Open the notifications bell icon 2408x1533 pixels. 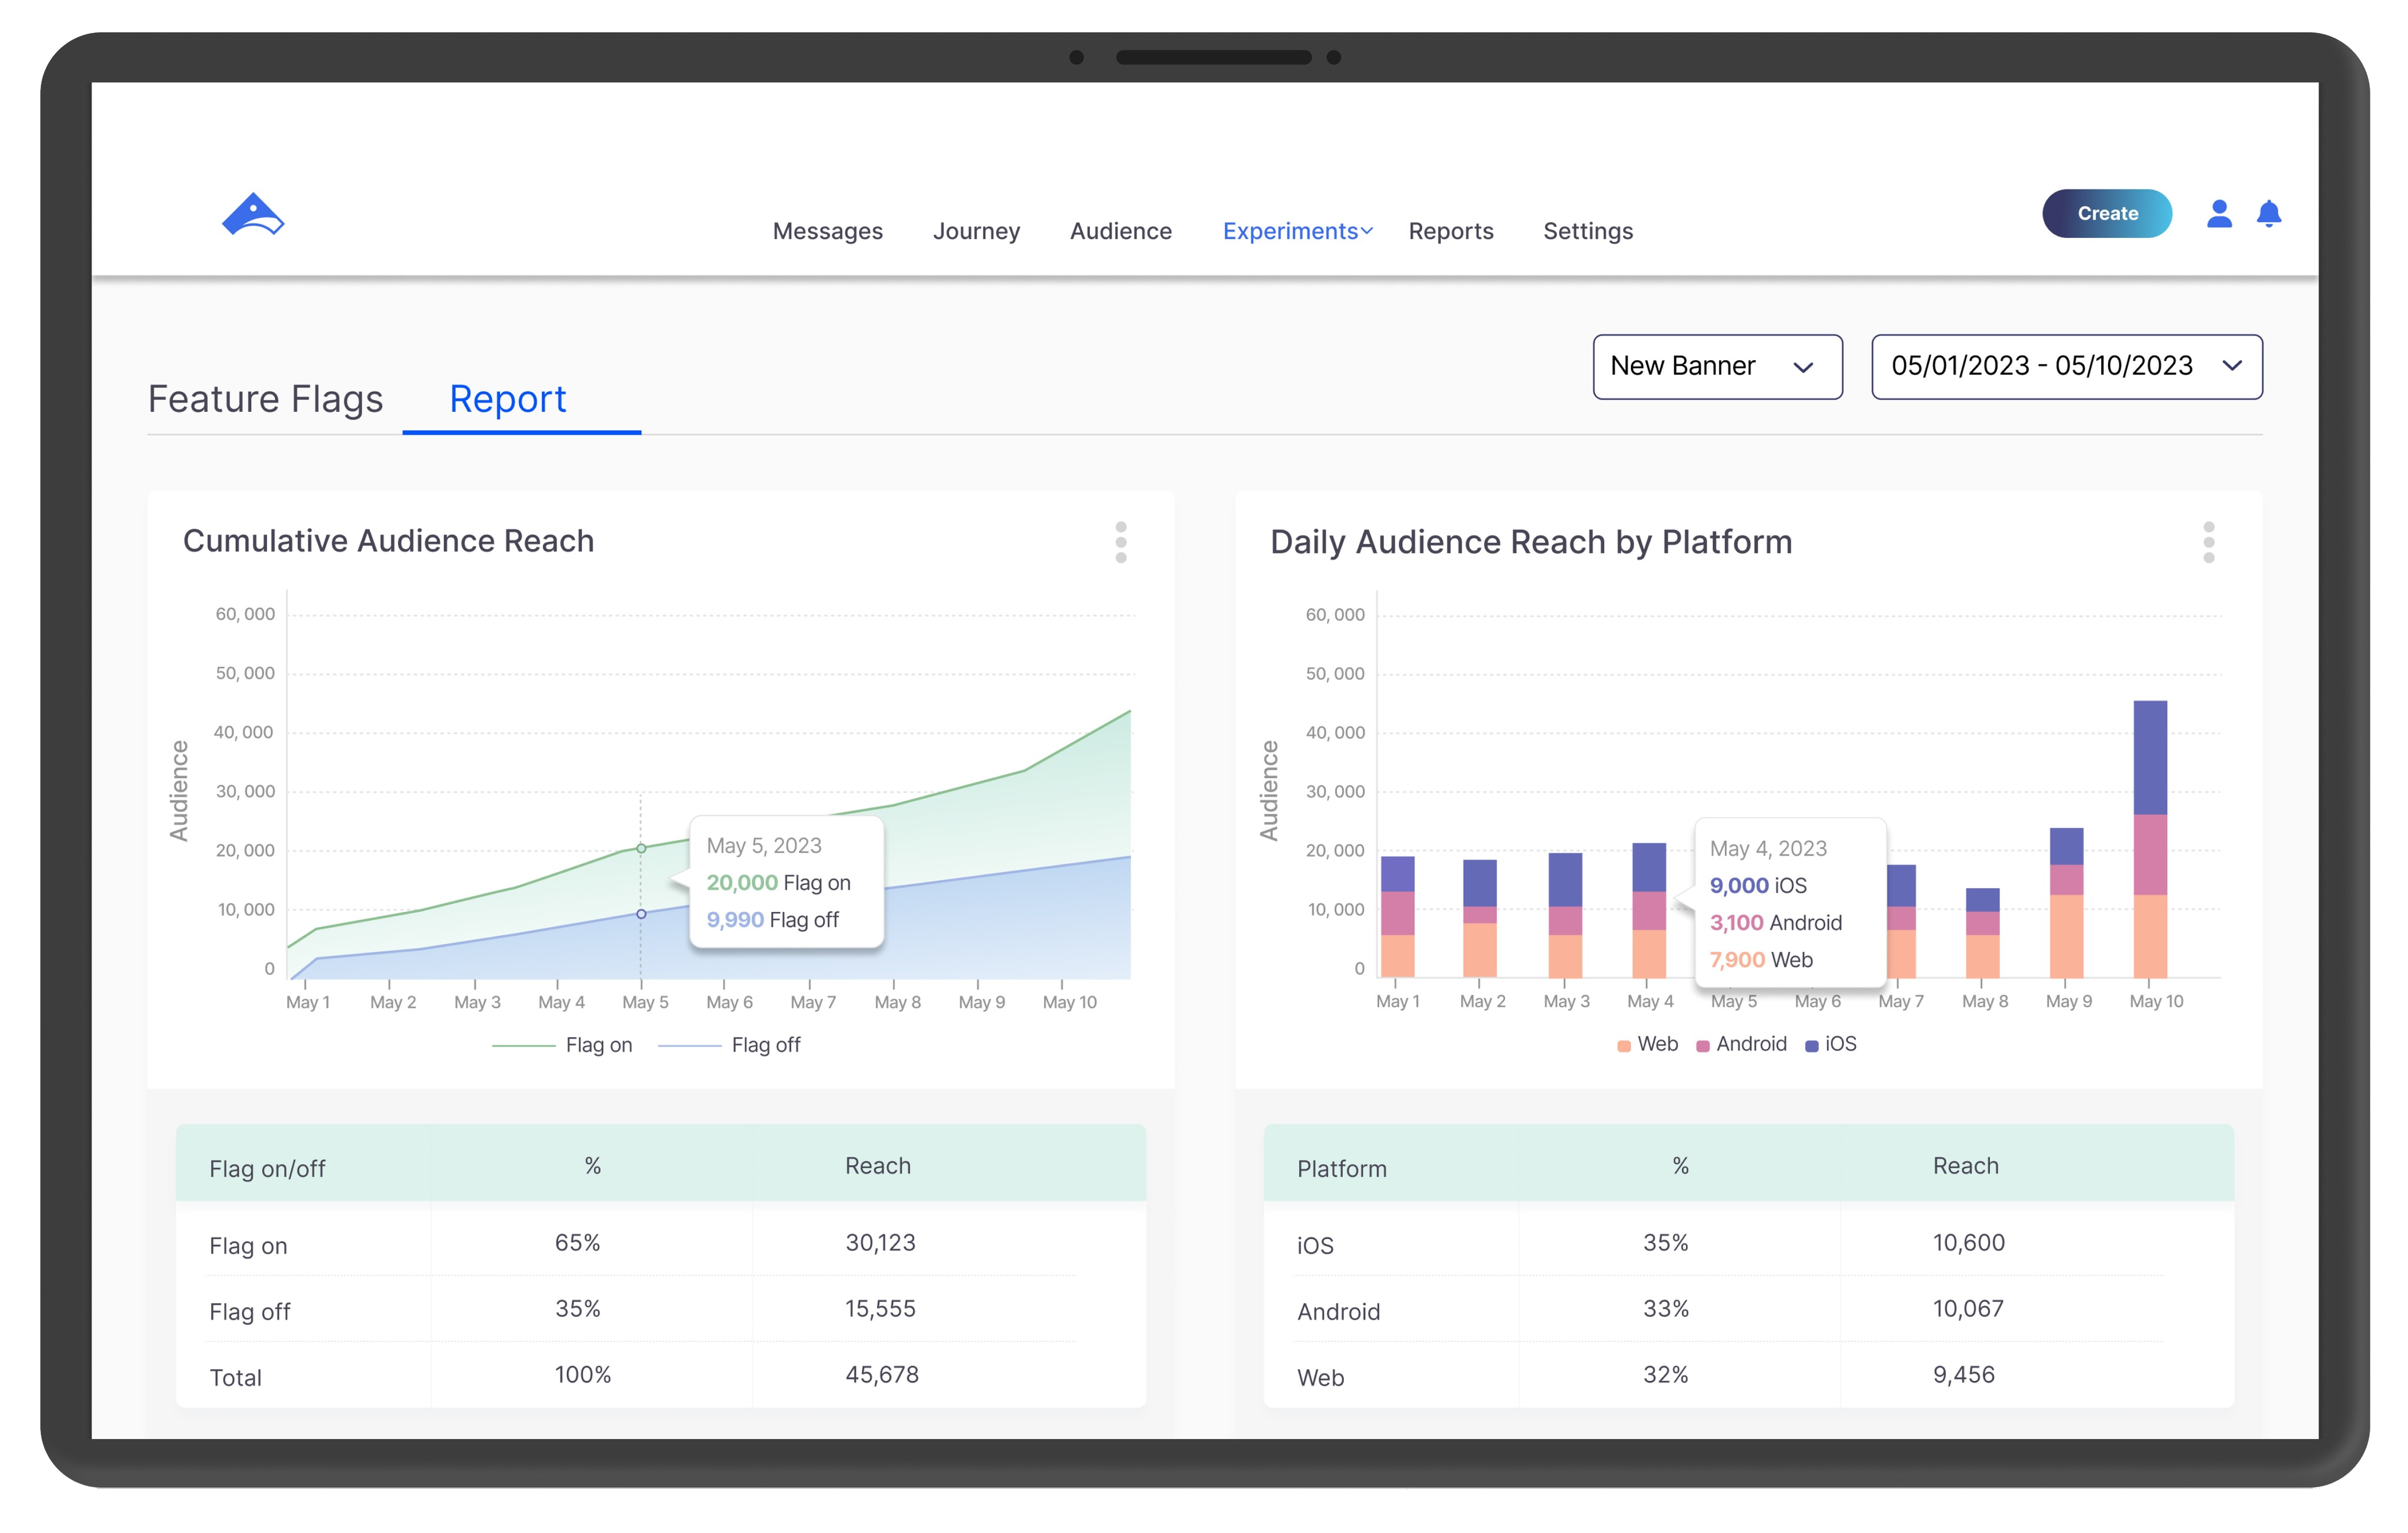tap(2269, 214)
